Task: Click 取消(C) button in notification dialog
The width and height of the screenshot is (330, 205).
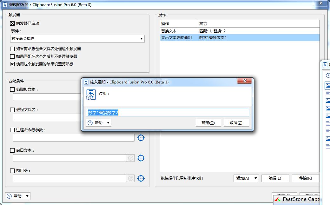Action: (x=236, y=123)
